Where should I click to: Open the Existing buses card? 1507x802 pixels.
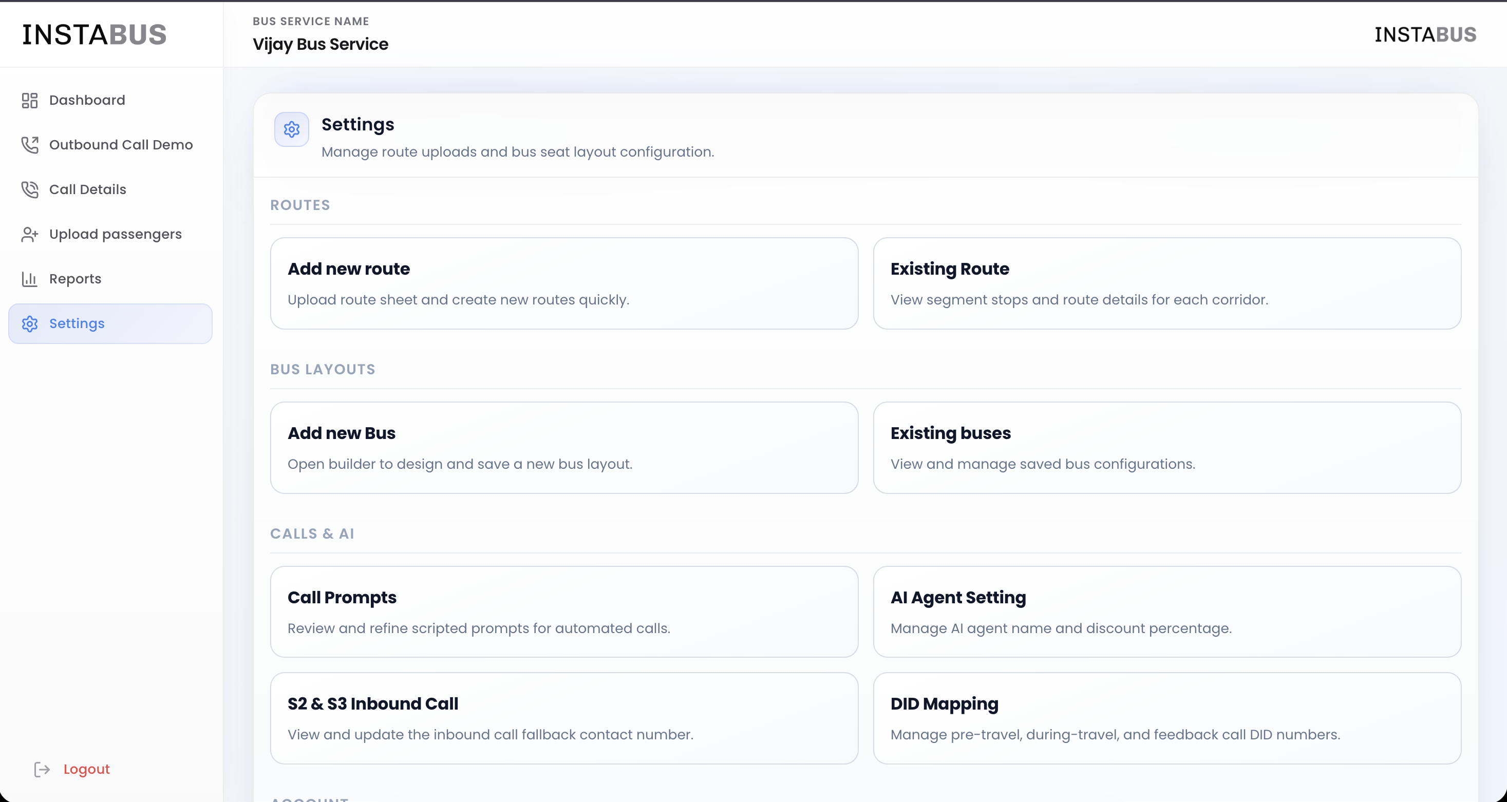click(1167, 448)
